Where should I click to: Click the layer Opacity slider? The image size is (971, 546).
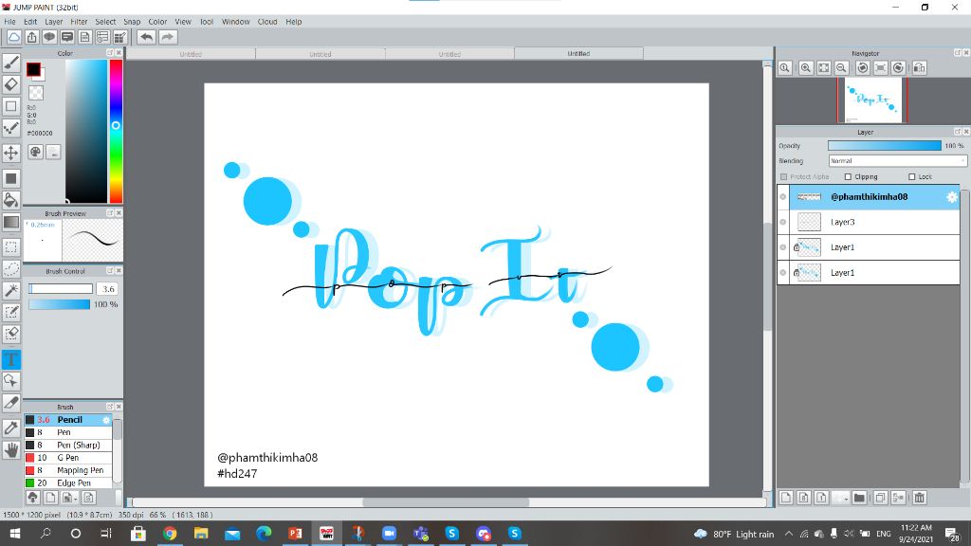coord(885,145)
